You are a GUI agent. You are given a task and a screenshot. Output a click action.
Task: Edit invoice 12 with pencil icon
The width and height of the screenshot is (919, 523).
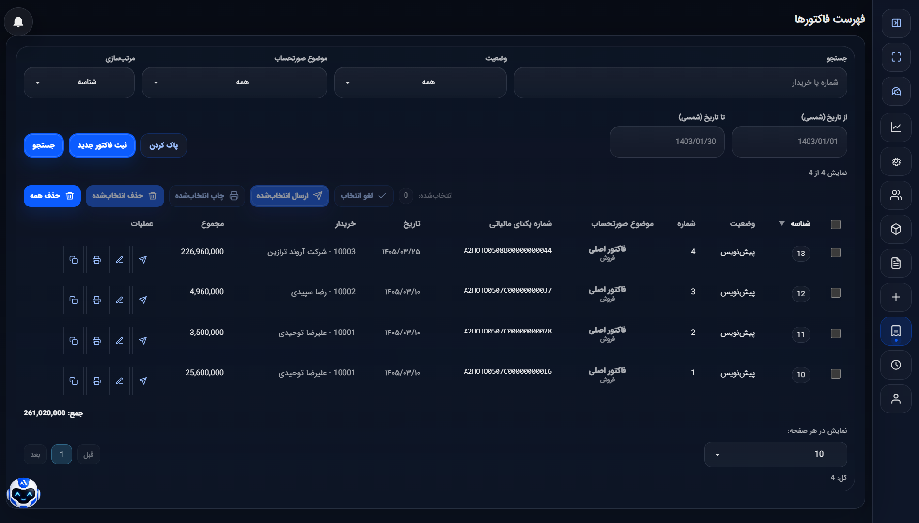tap(120, 300)
